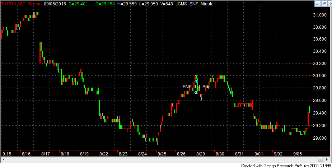Screen dimensions: 332x168
Task: Click the 8/29 date axis label
Action: [201, 154]
